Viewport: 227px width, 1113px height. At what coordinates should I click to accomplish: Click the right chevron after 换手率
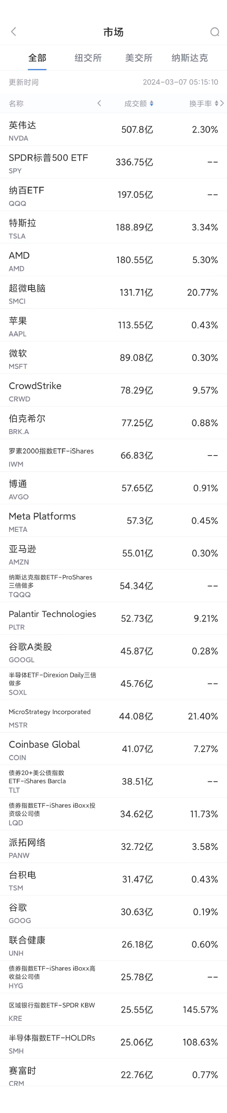[222, 103]
